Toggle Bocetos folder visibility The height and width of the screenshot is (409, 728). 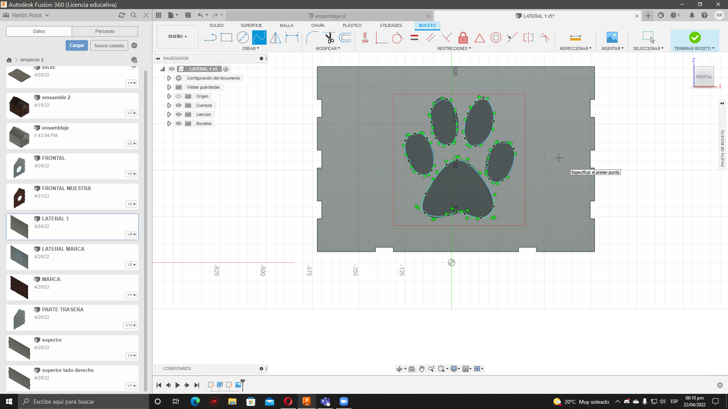coord(179,123)
